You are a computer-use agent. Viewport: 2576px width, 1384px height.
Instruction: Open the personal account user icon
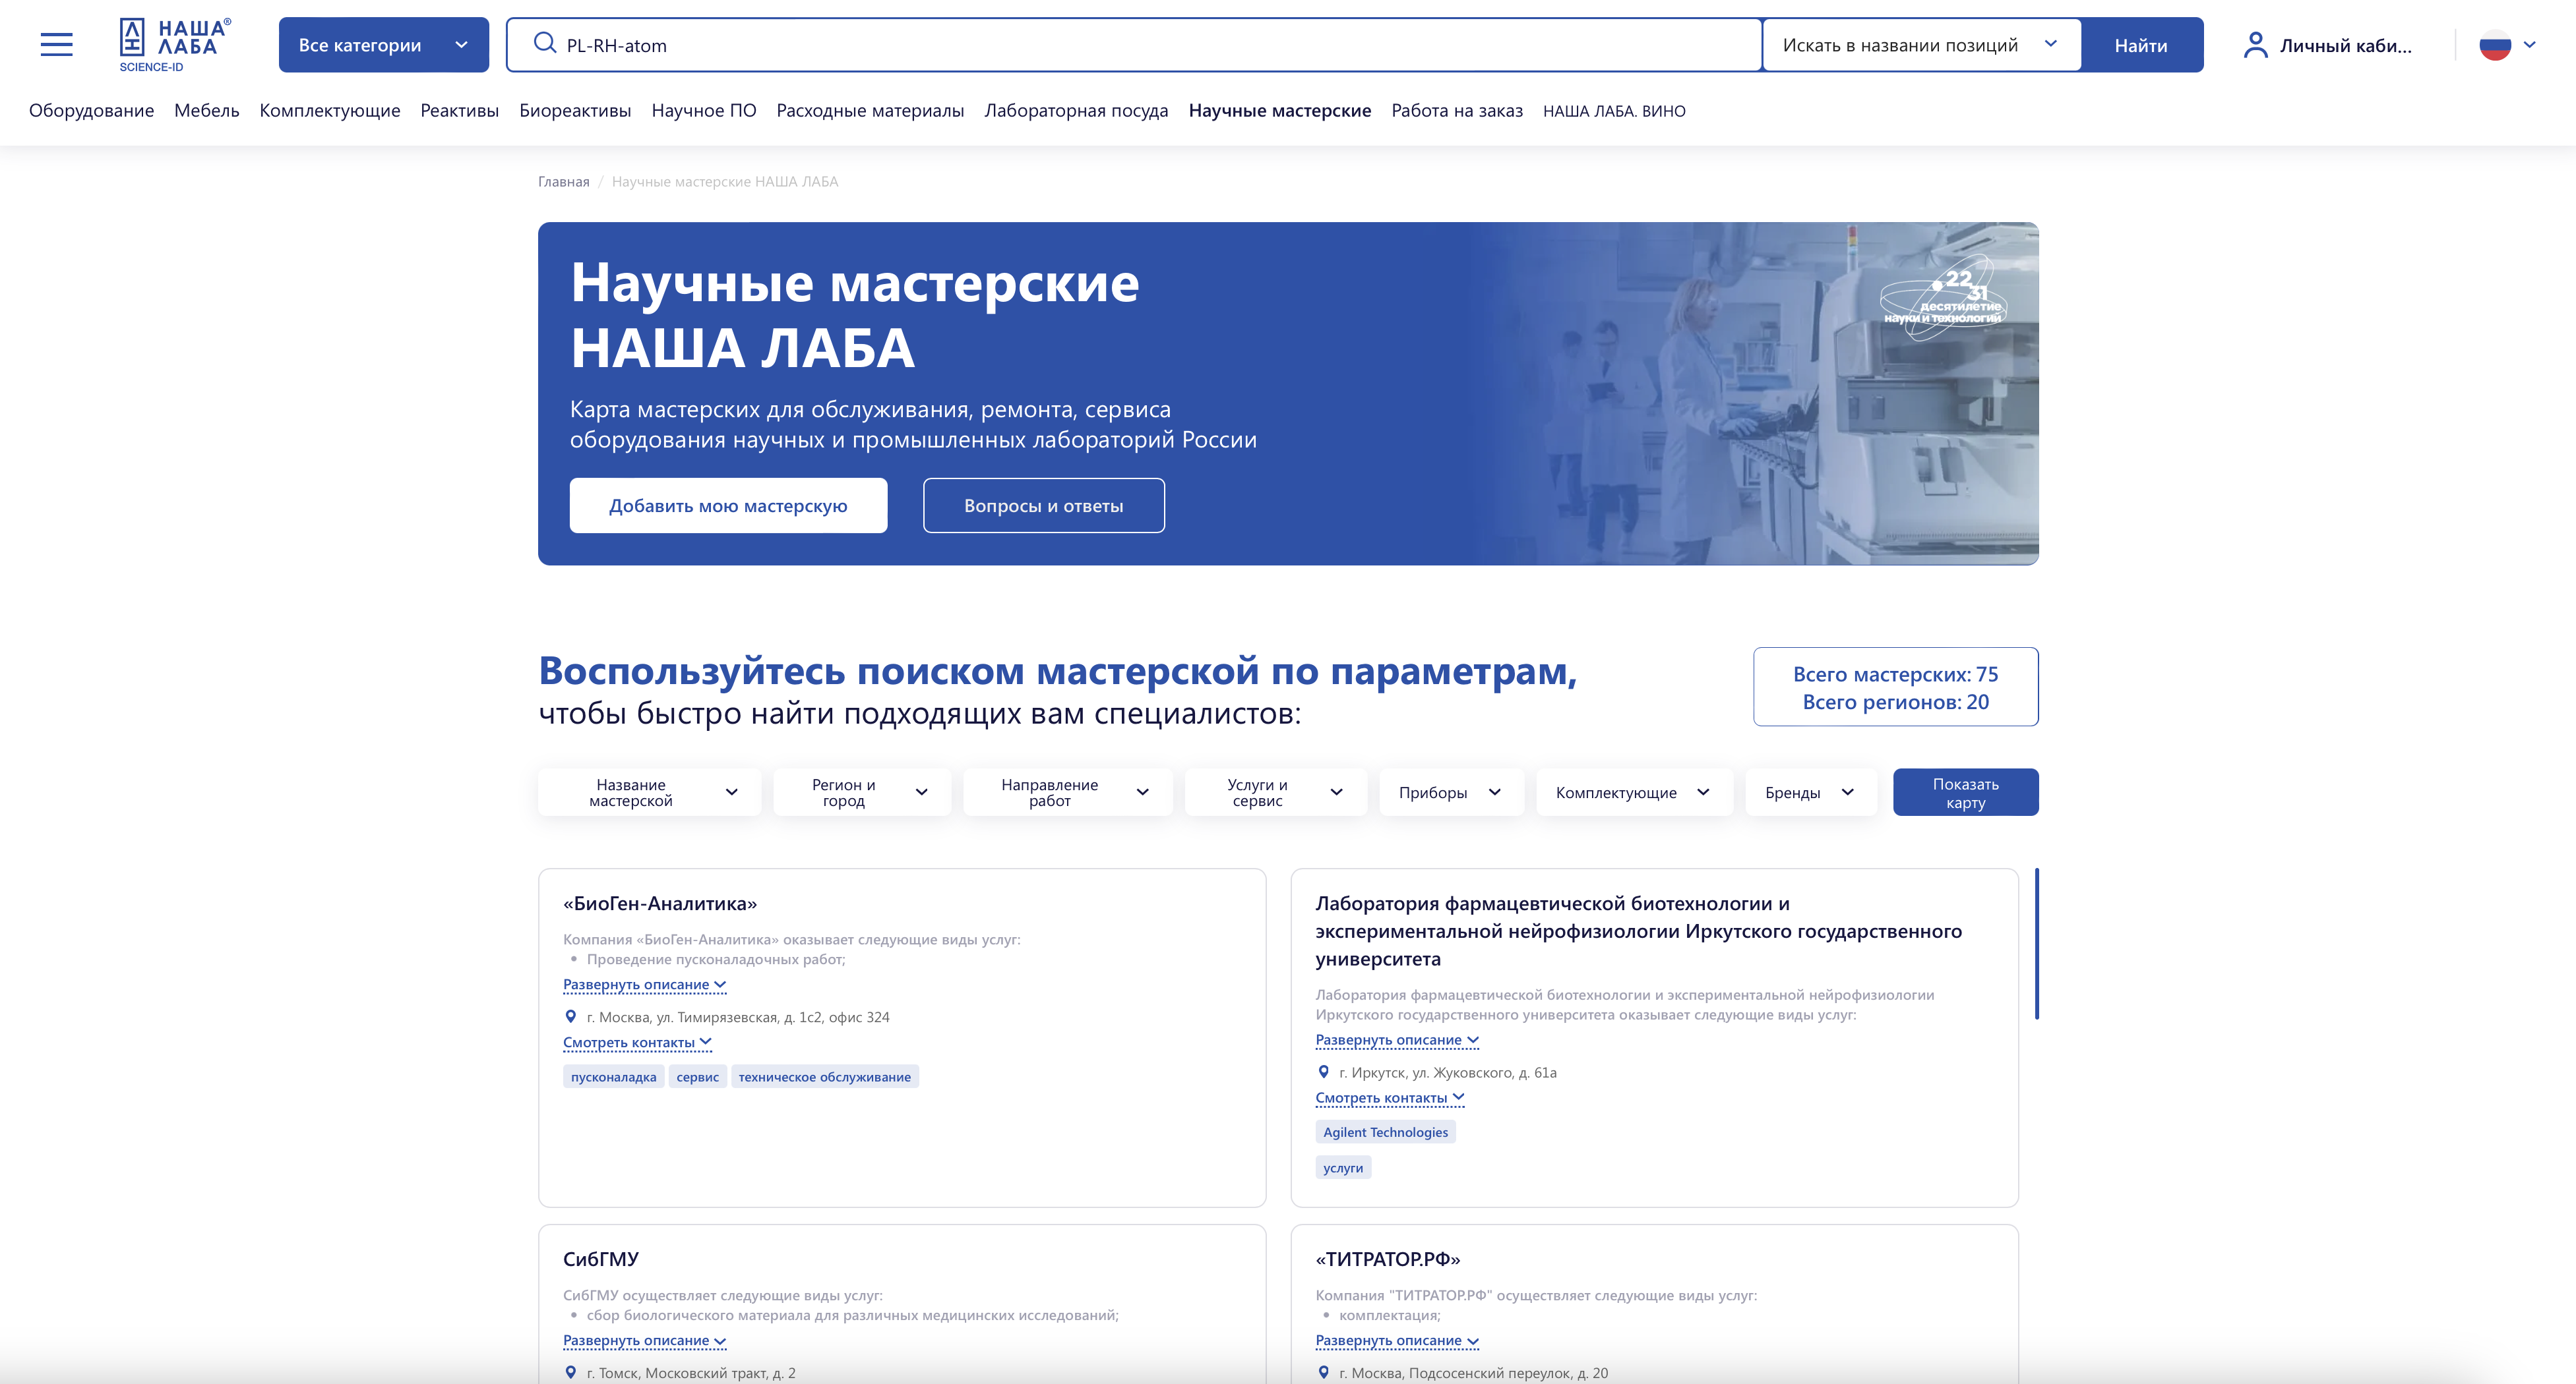[2255, 45]
